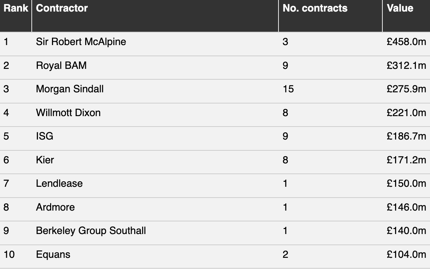This screenshot has height=269, width=430.
Task: Click the Equans contractor name
Action: (53, 255)
